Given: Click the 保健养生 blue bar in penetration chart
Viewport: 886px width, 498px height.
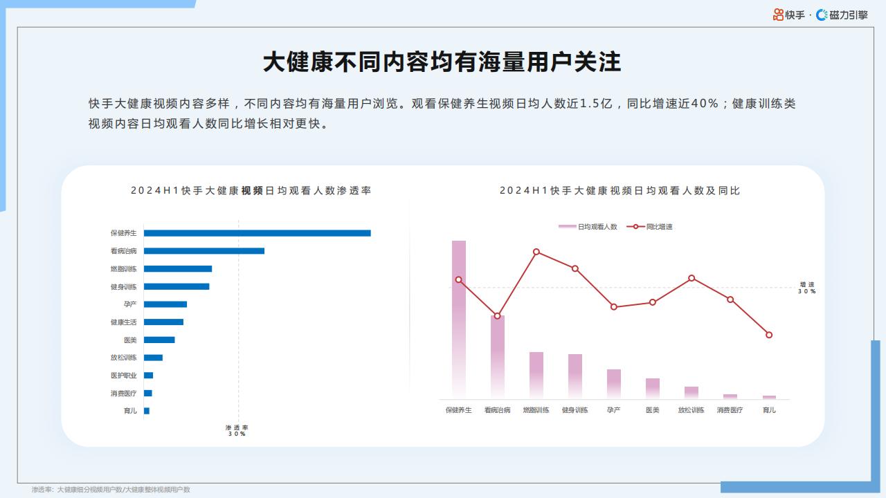Looking at the screenshot, I should coord(257,233).
